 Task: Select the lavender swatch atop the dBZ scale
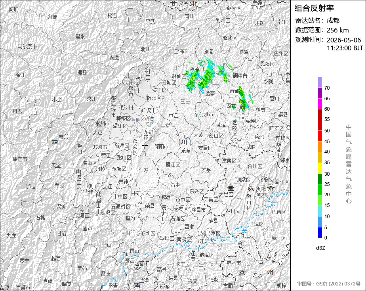tap(320, 82)
